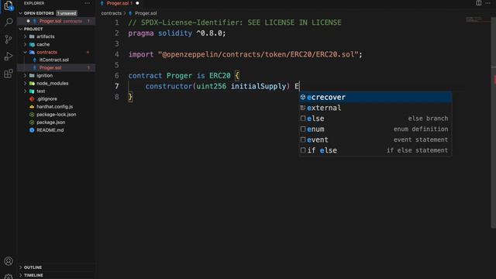Click contracts in the breadcrumb

coord(112,13)
